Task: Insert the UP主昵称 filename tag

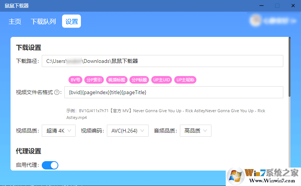Action: 186,80
